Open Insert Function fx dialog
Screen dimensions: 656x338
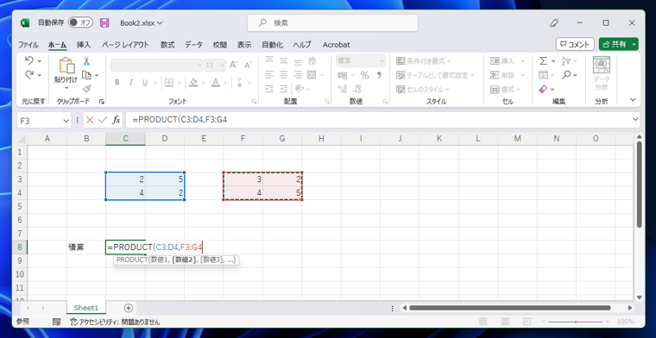click(117, 121)
